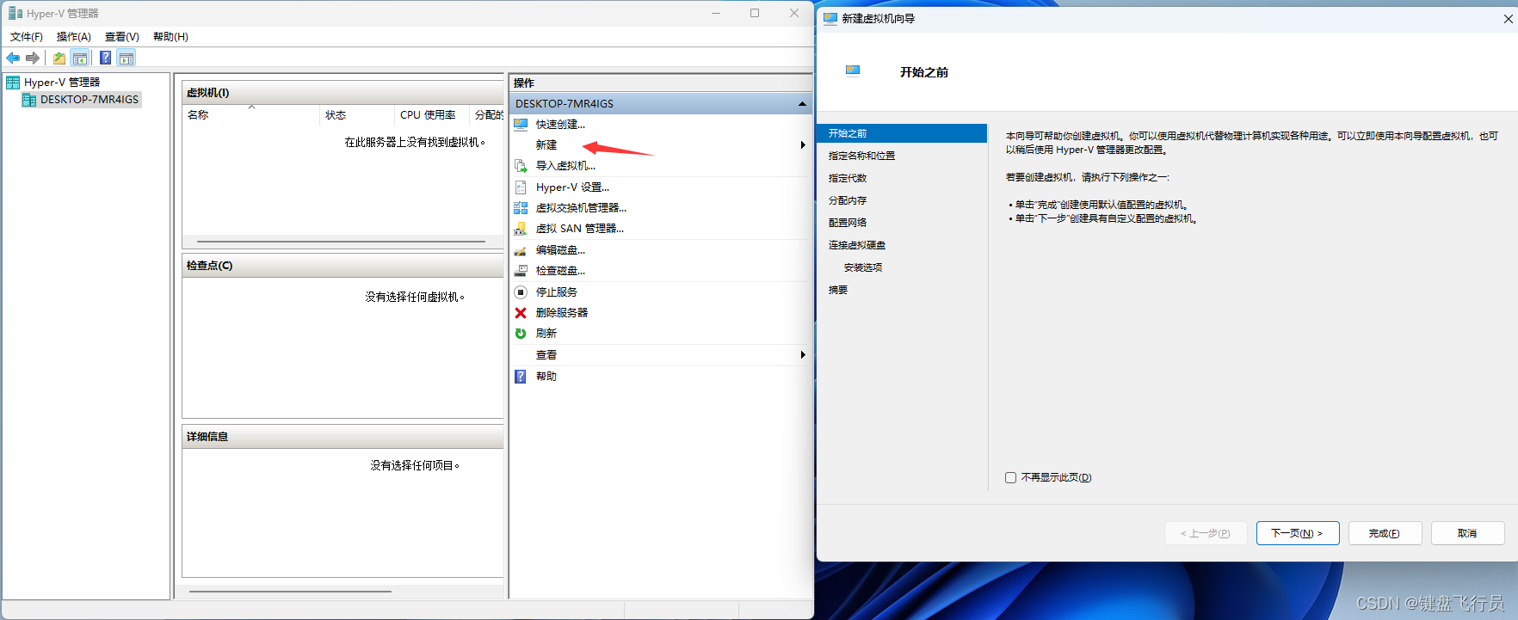The height and width of the screenshot is (620, 1518).
Task: Click the DESKTOP-7MR4IGS server icon in the tree
Action: pos(29,100)
